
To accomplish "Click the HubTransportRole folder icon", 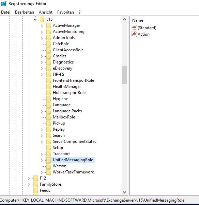I will [49, 93].
